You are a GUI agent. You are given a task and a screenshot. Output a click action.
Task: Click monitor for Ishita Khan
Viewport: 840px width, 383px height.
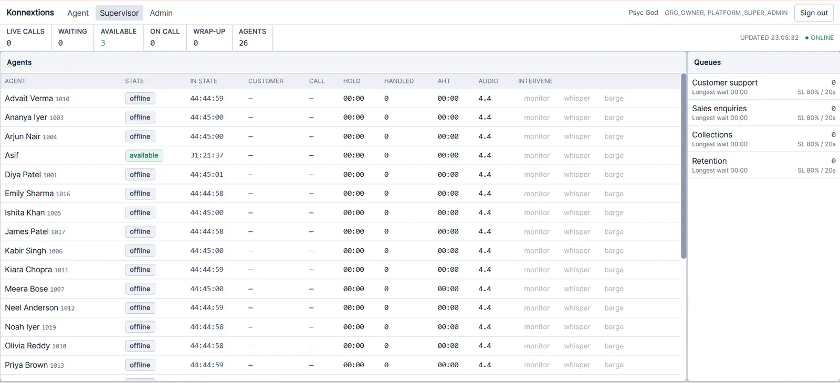(x=537, y=212)
